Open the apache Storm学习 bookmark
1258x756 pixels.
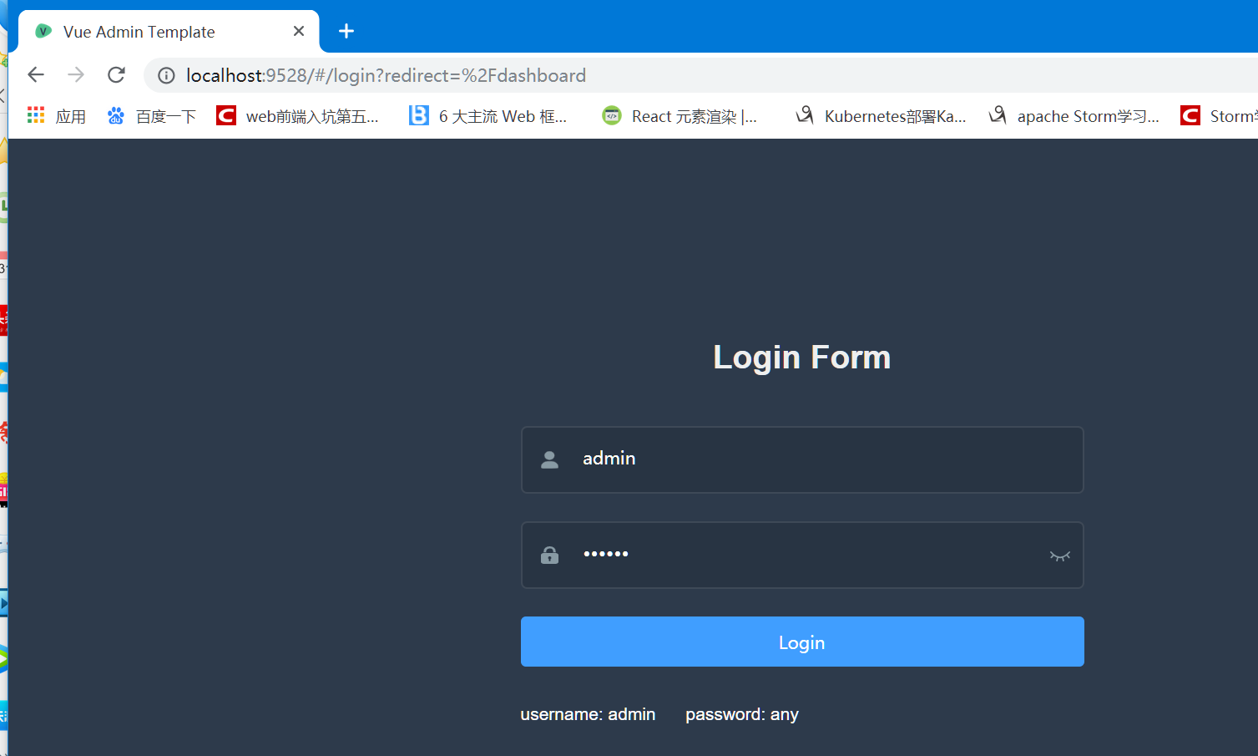[x=1074, y=116]
